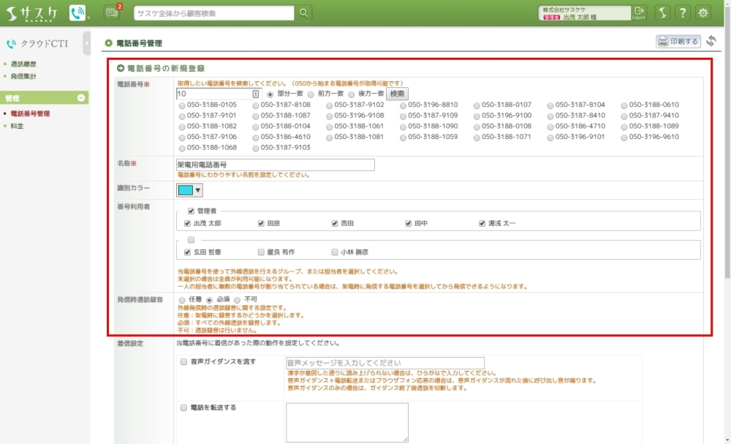
Task: Check the 屋良 有作 user checkbox
Action: (x=261, y=252)
